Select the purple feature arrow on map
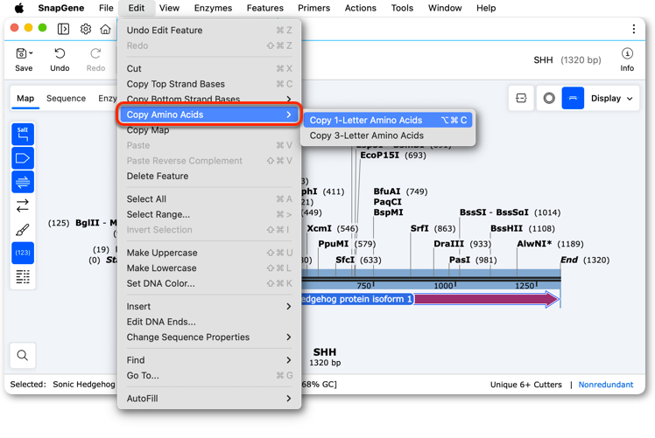Viewport: 655px width, 438px height. pyautogui.click(x=487, y=299)
